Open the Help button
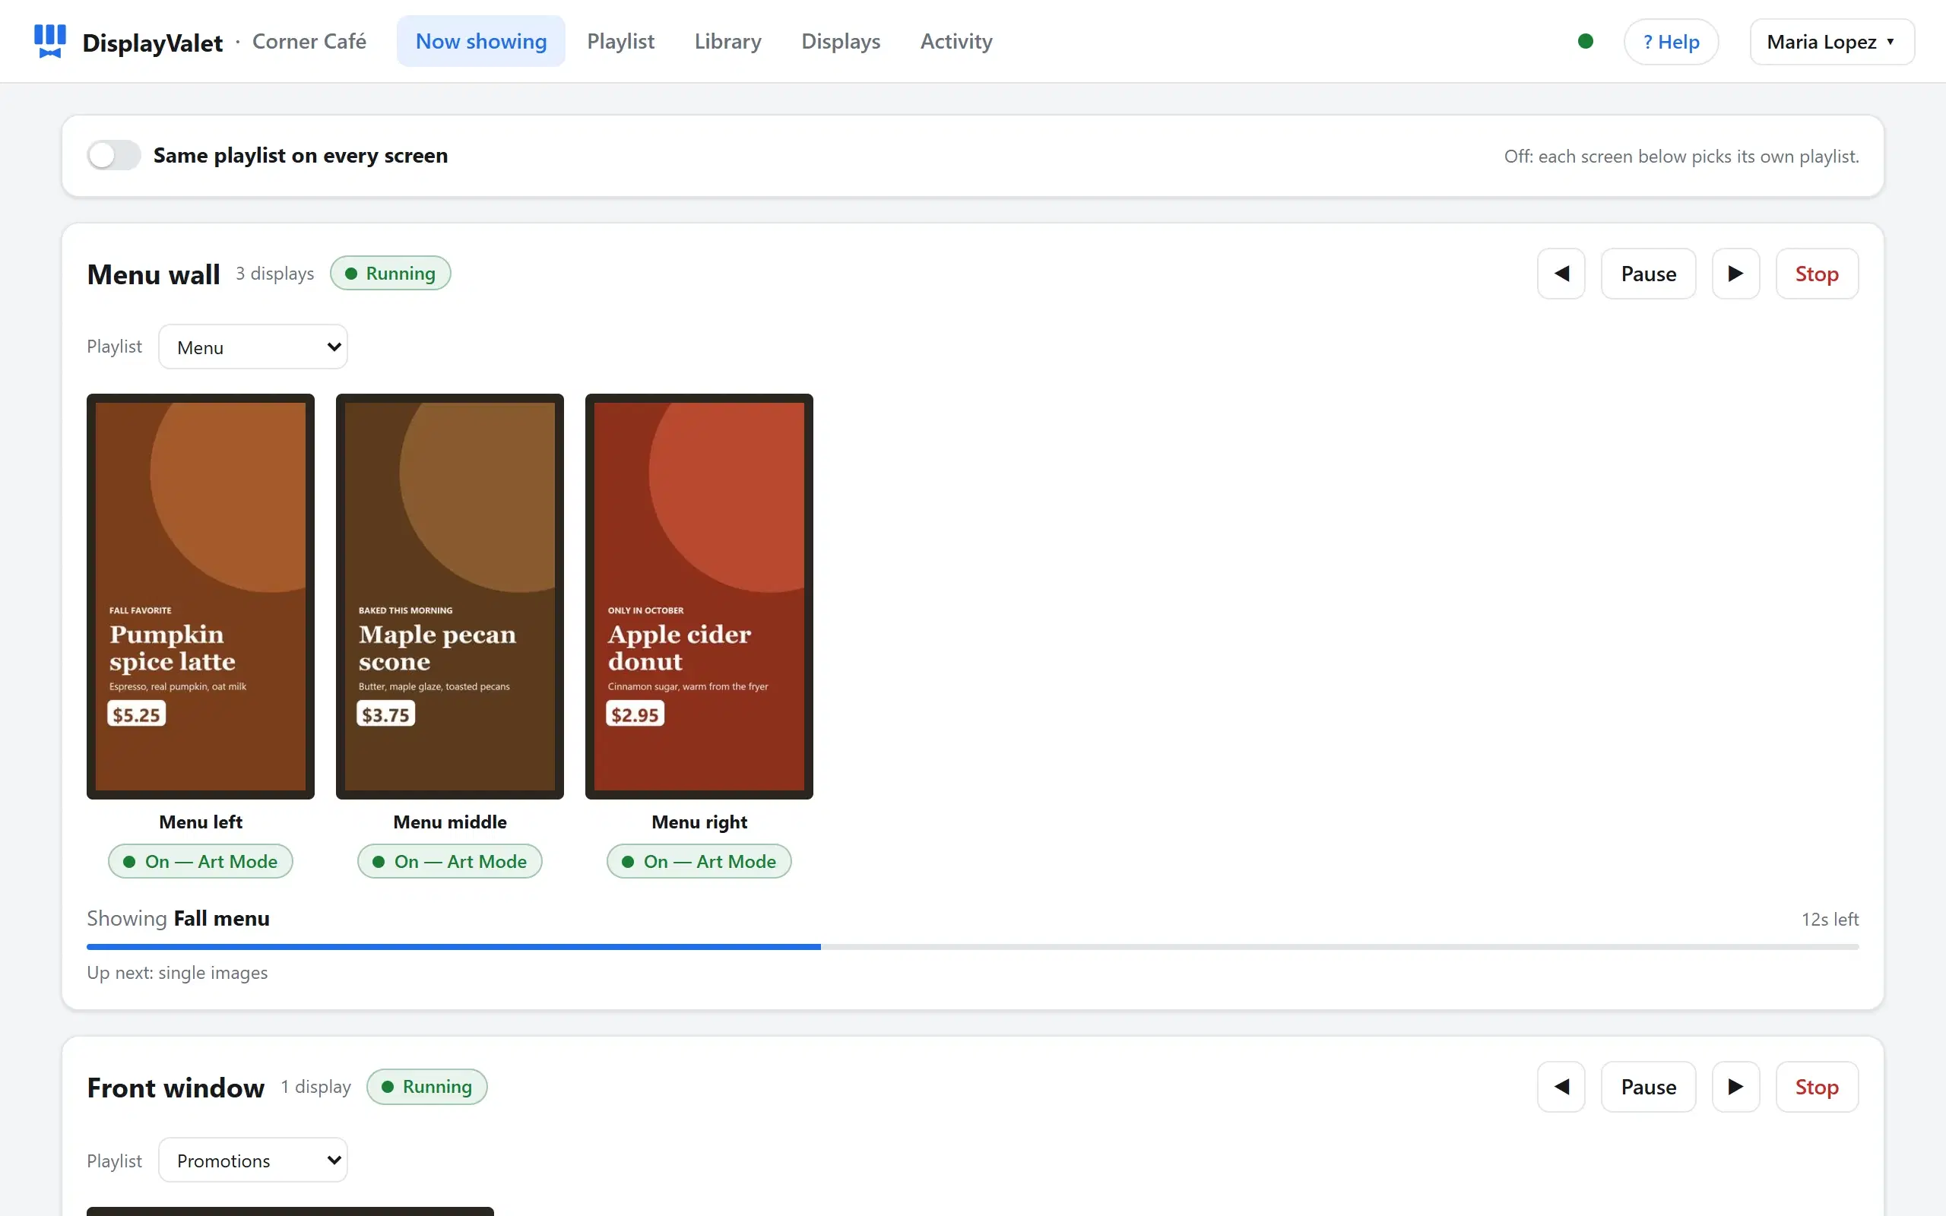This screenshot has height=1216, width=1946. point(1671,42)
